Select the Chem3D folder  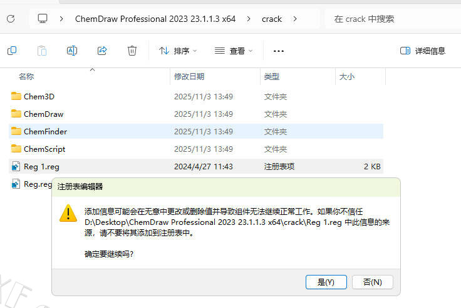coord(39,97)
